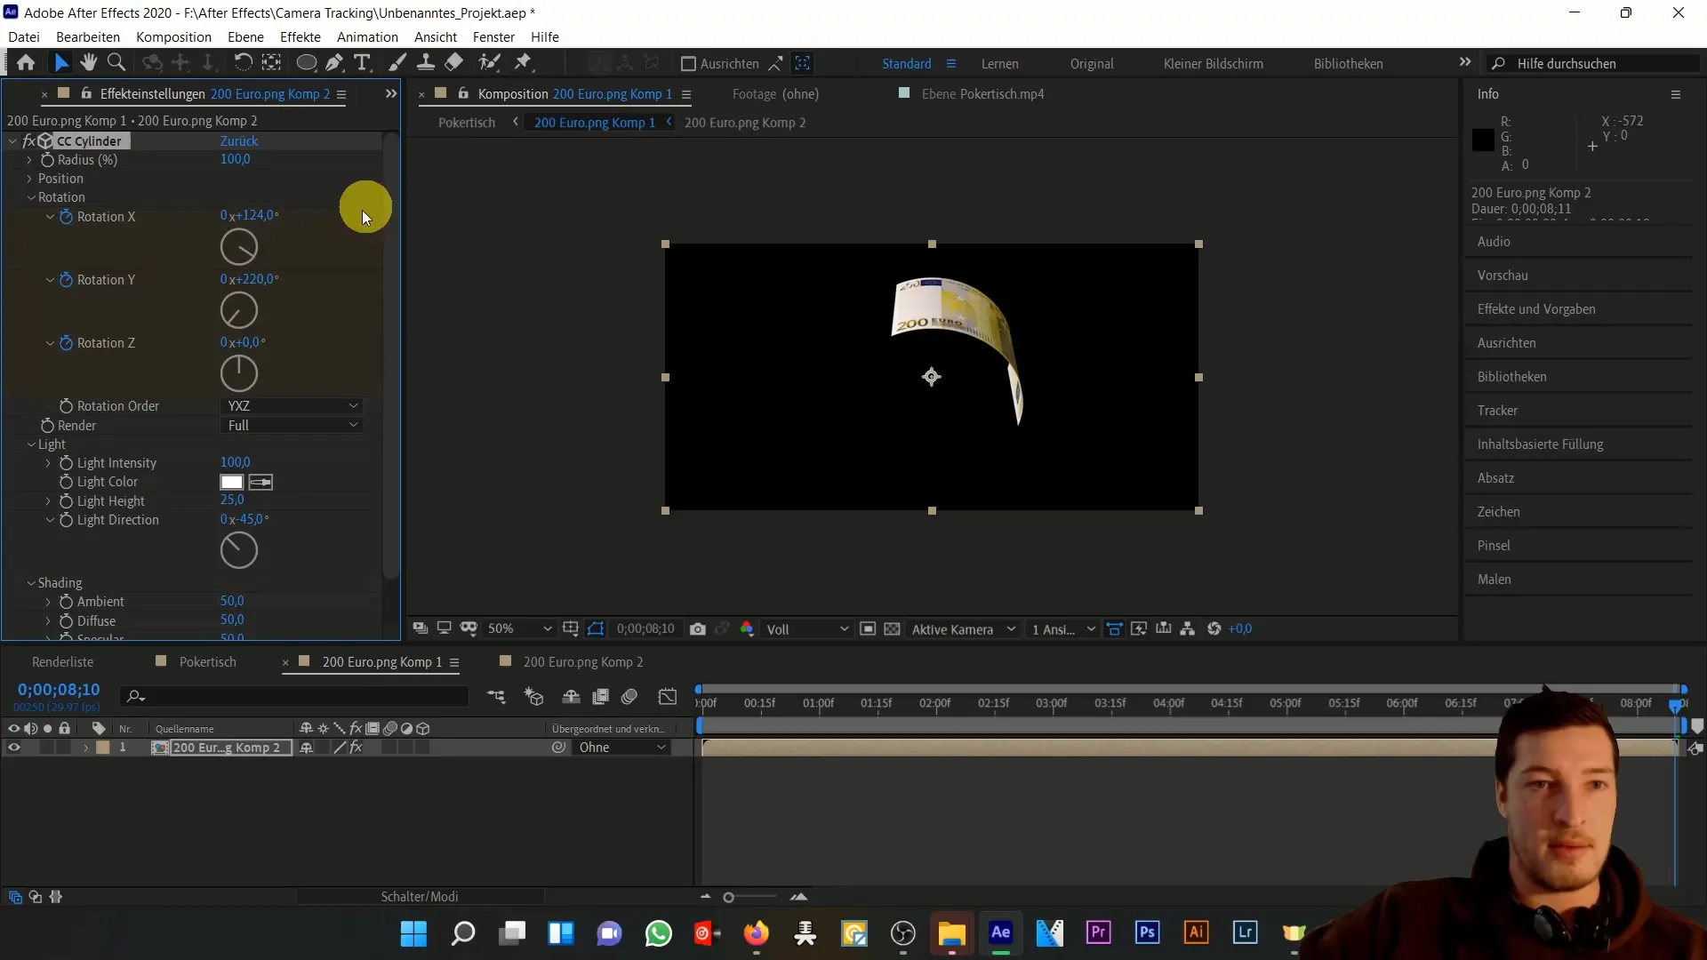Select the Komposition tab in menu bar
The width and height of the screenshot is (1707, 960).
tap(173, 36)
